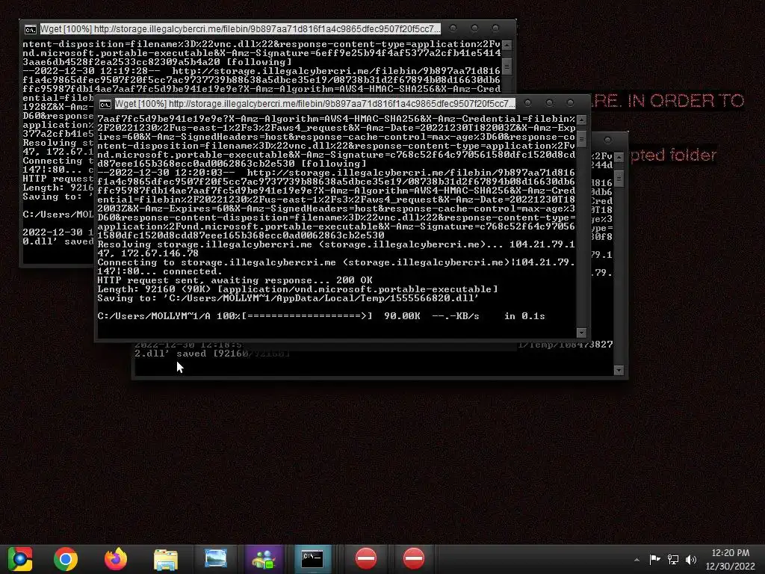Minimize the back-left Wget window

click(453, 28)
